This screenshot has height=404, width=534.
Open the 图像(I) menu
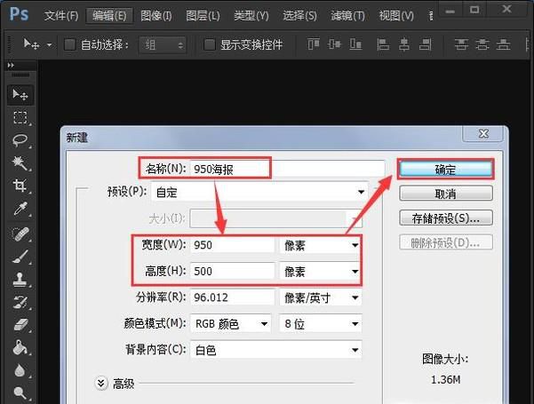(156, 16)
